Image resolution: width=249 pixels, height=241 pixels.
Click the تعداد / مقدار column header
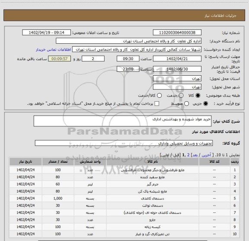point(58,162)
